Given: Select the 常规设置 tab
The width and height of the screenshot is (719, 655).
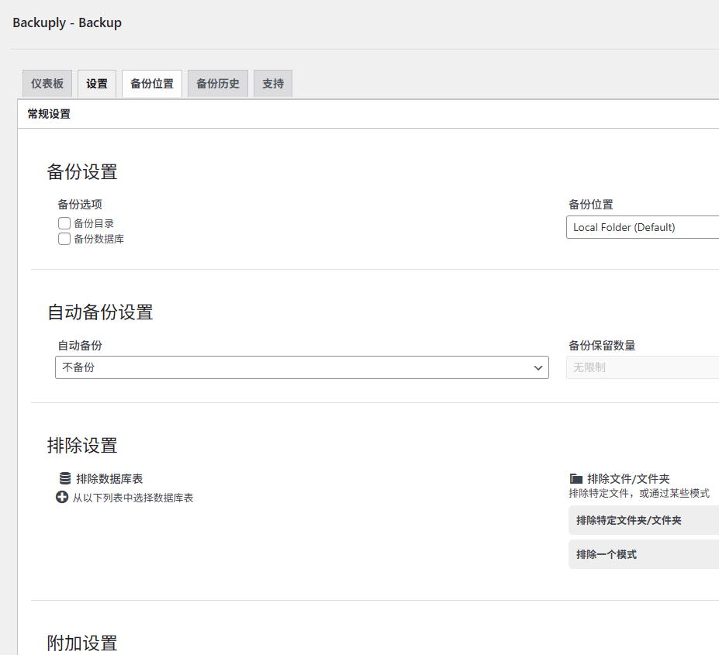Looking at the screenshot, I should pyautogui.click(x=48, y=113).
